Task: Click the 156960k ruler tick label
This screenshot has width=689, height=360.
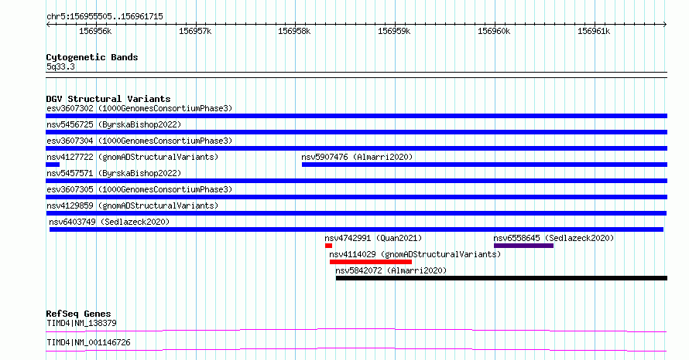Action: 494,31
